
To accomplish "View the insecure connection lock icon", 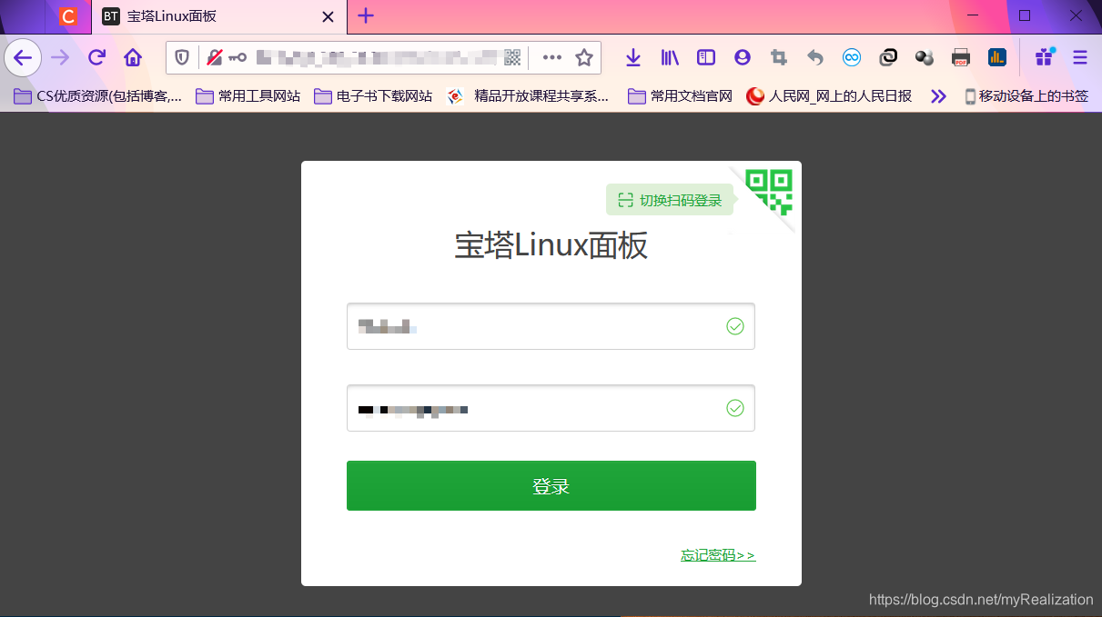I will 214,58.
